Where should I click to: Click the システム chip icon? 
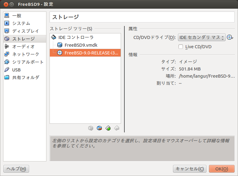7,23
